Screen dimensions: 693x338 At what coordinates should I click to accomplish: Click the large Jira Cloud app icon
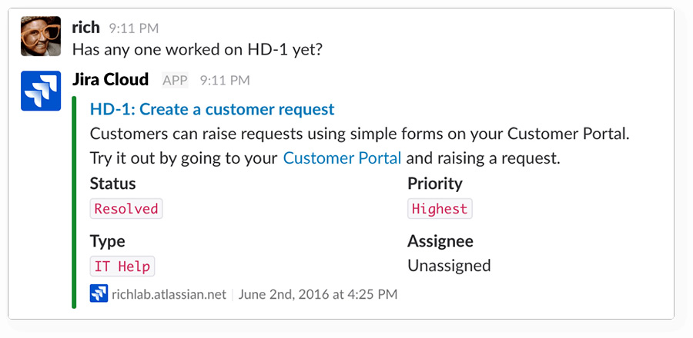tap(41, 91)
